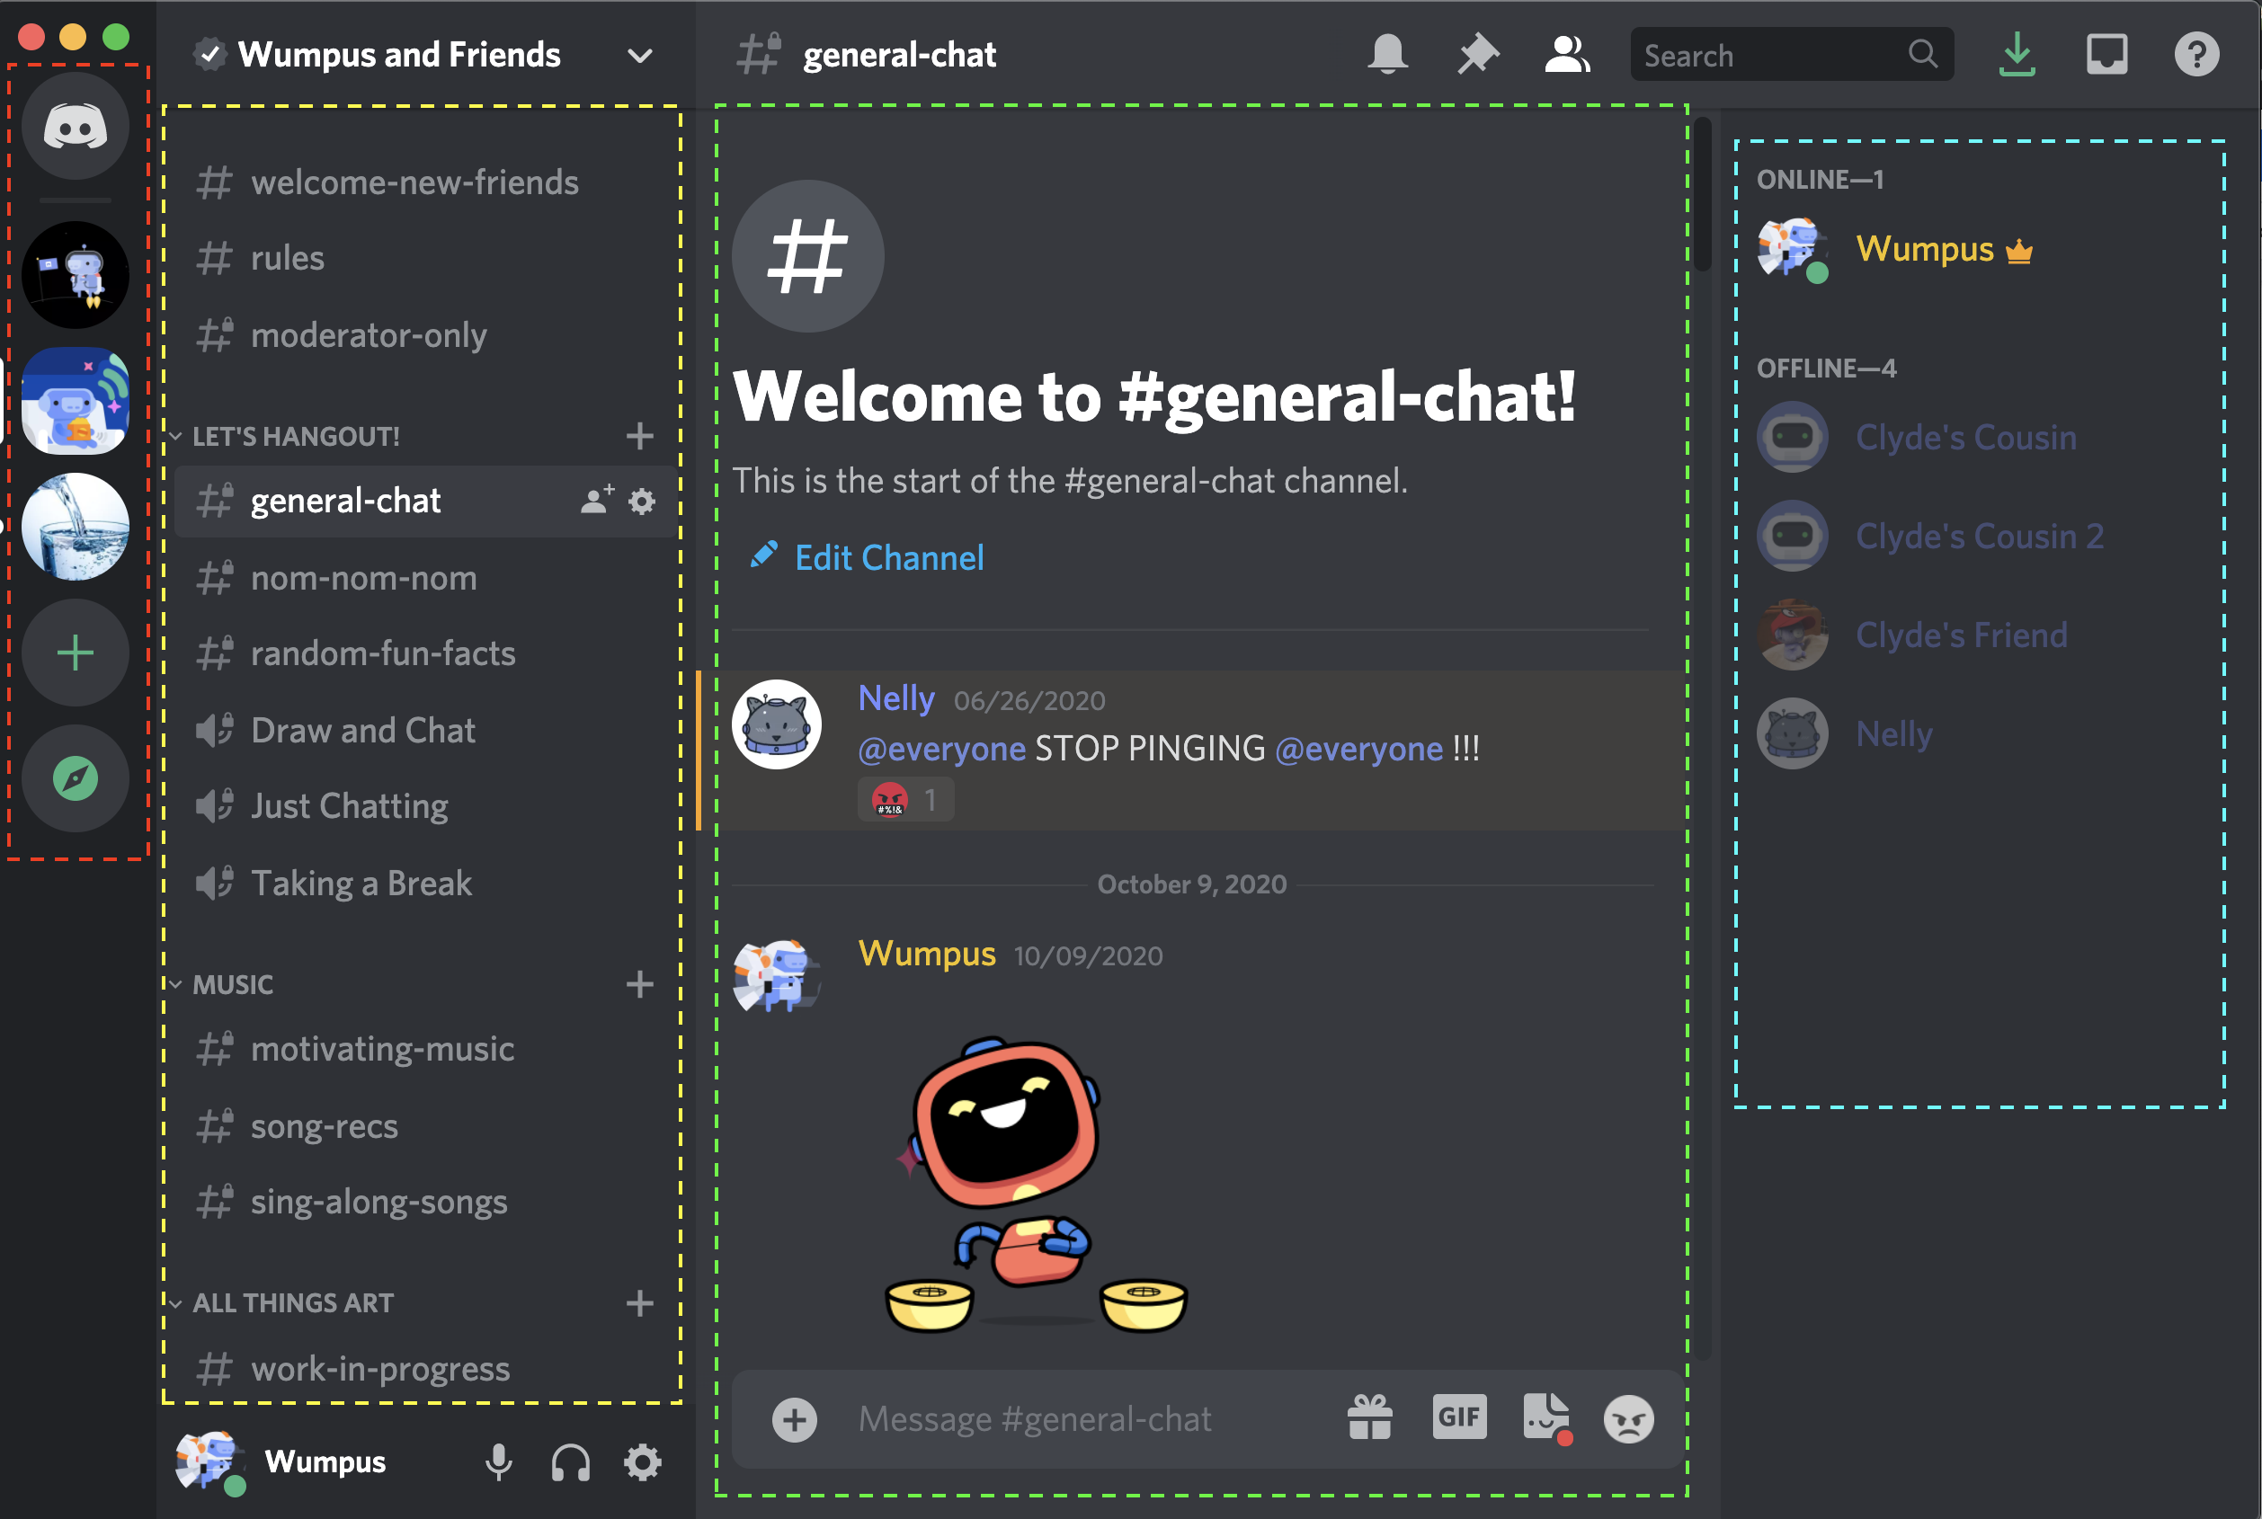
Task: Click the pin messages icon in header
Action: click(1472, 56)
